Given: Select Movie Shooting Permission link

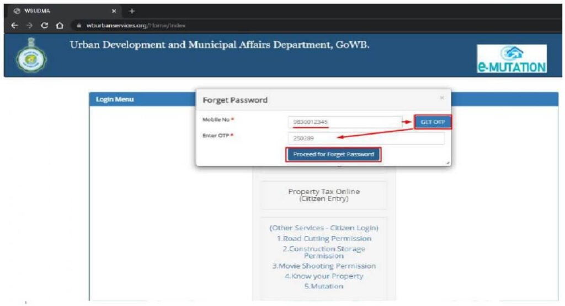Looking at the screenshot, I should pyautogui.click(x=323, y=266).
